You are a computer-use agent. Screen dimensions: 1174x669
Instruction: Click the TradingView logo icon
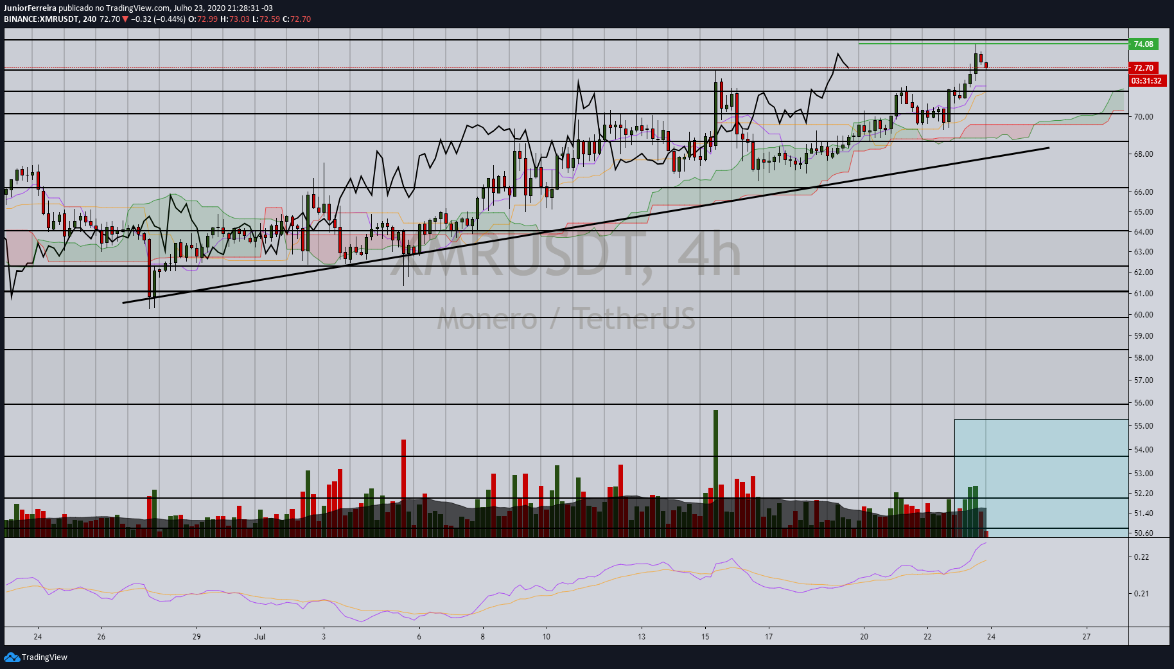(x=12, y=657)
